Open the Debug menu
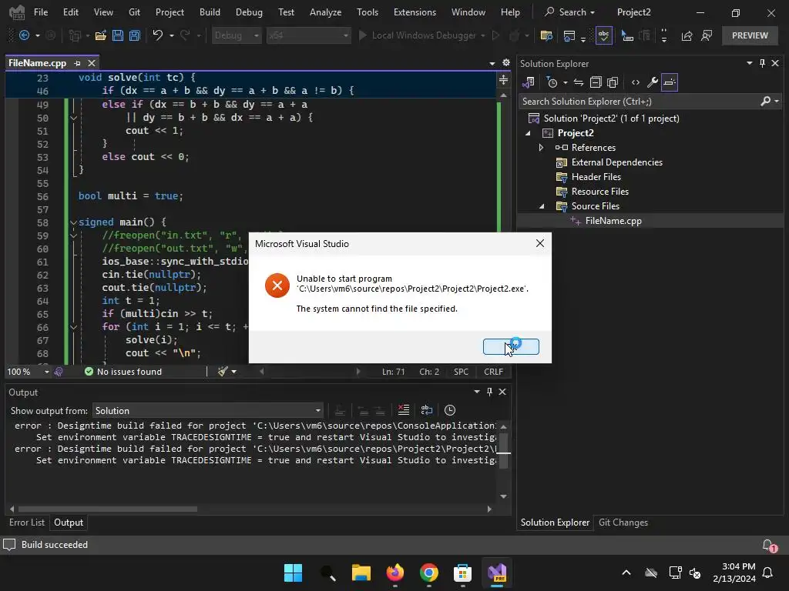789x591 pixels. [249, 12]
